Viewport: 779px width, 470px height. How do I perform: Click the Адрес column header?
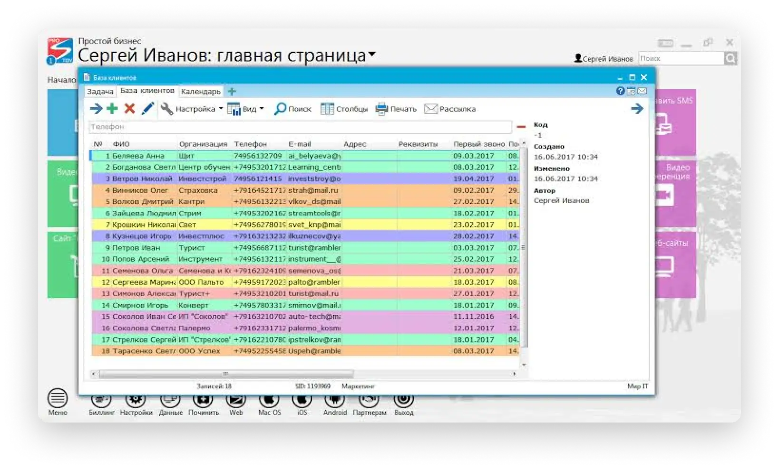point(355,144)
